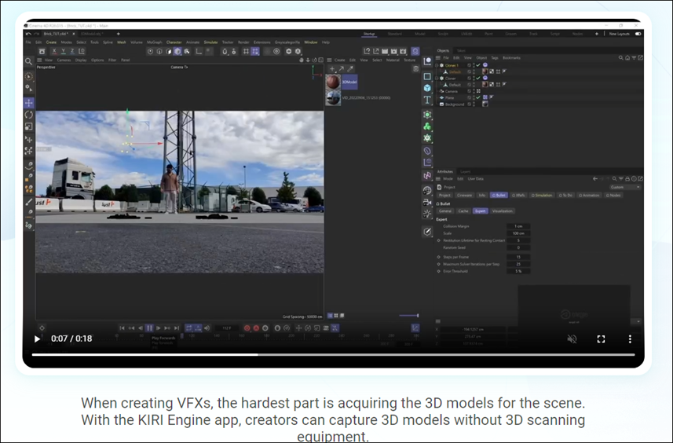Screen dimensions: 673x443
Task: Select the Move tool in left toolbar
Action: click(x=29, y=103)
